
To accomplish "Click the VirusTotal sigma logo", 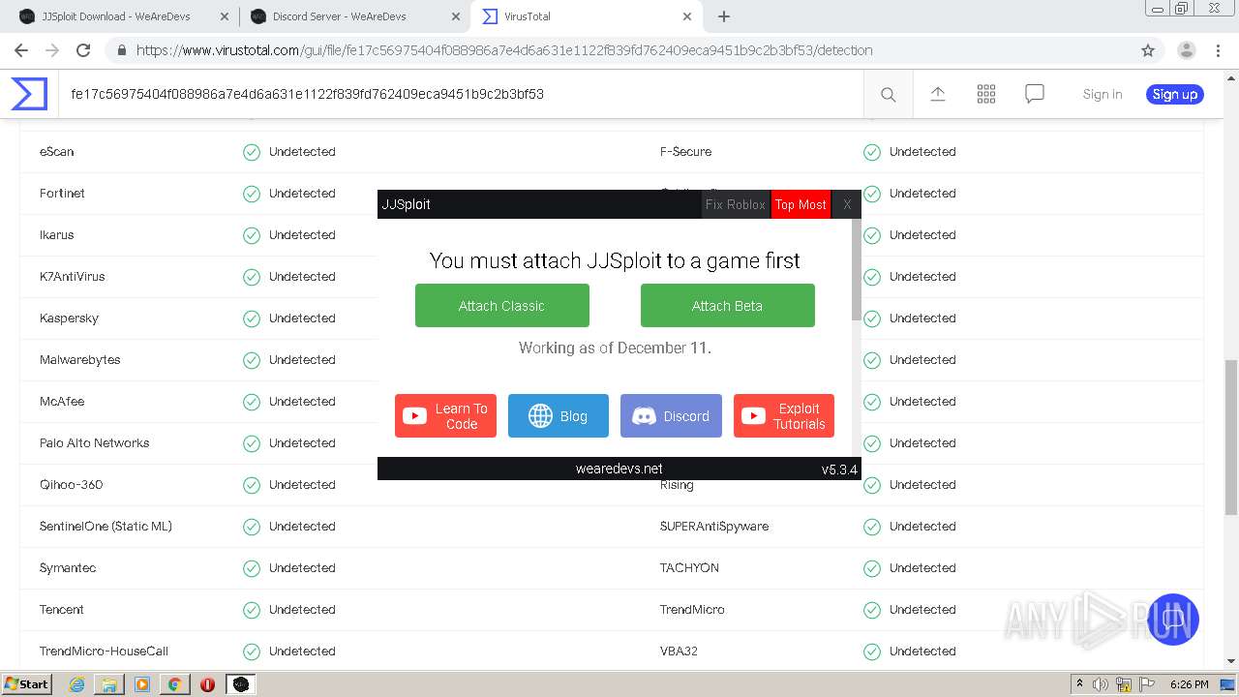I will pos(29,94).
